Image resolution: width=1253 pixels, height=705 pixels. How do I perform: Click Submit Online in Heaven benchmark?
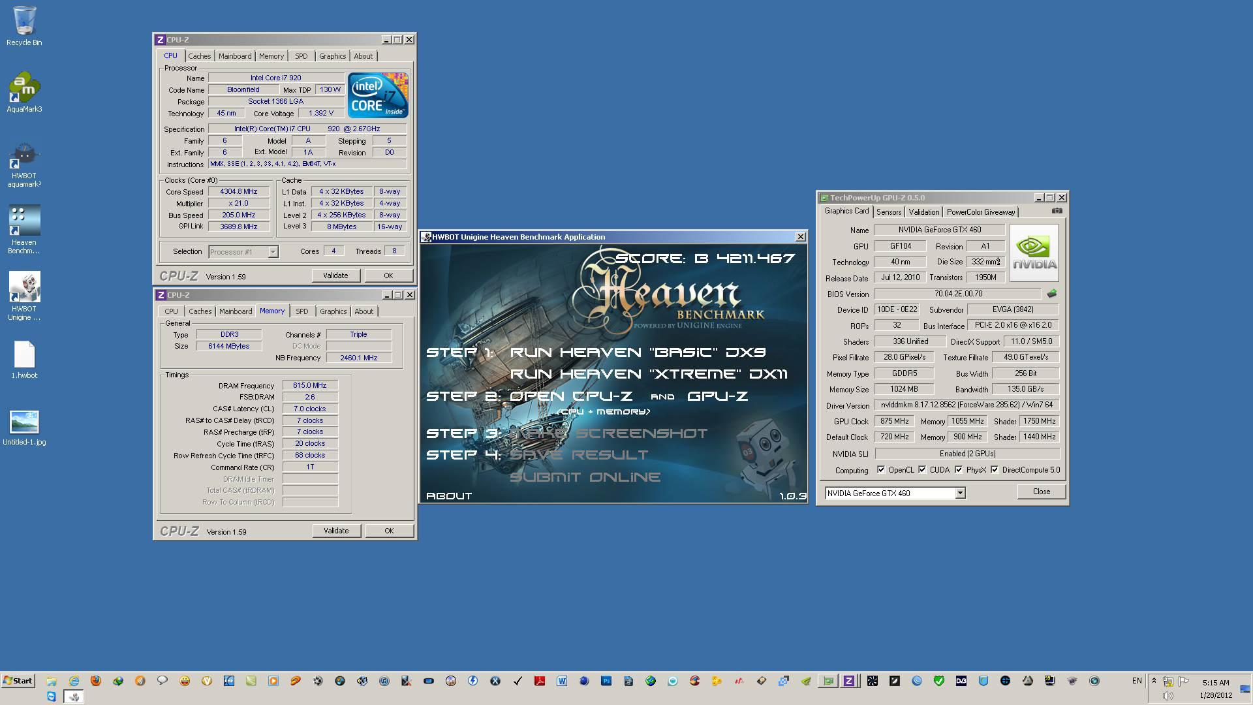[585, 477]
